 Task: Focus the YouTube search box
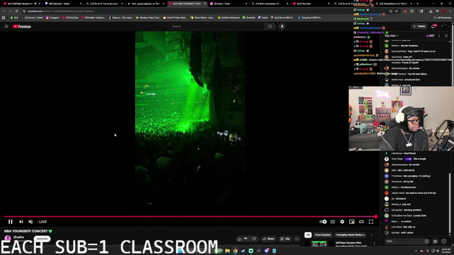tap(216, 26)
